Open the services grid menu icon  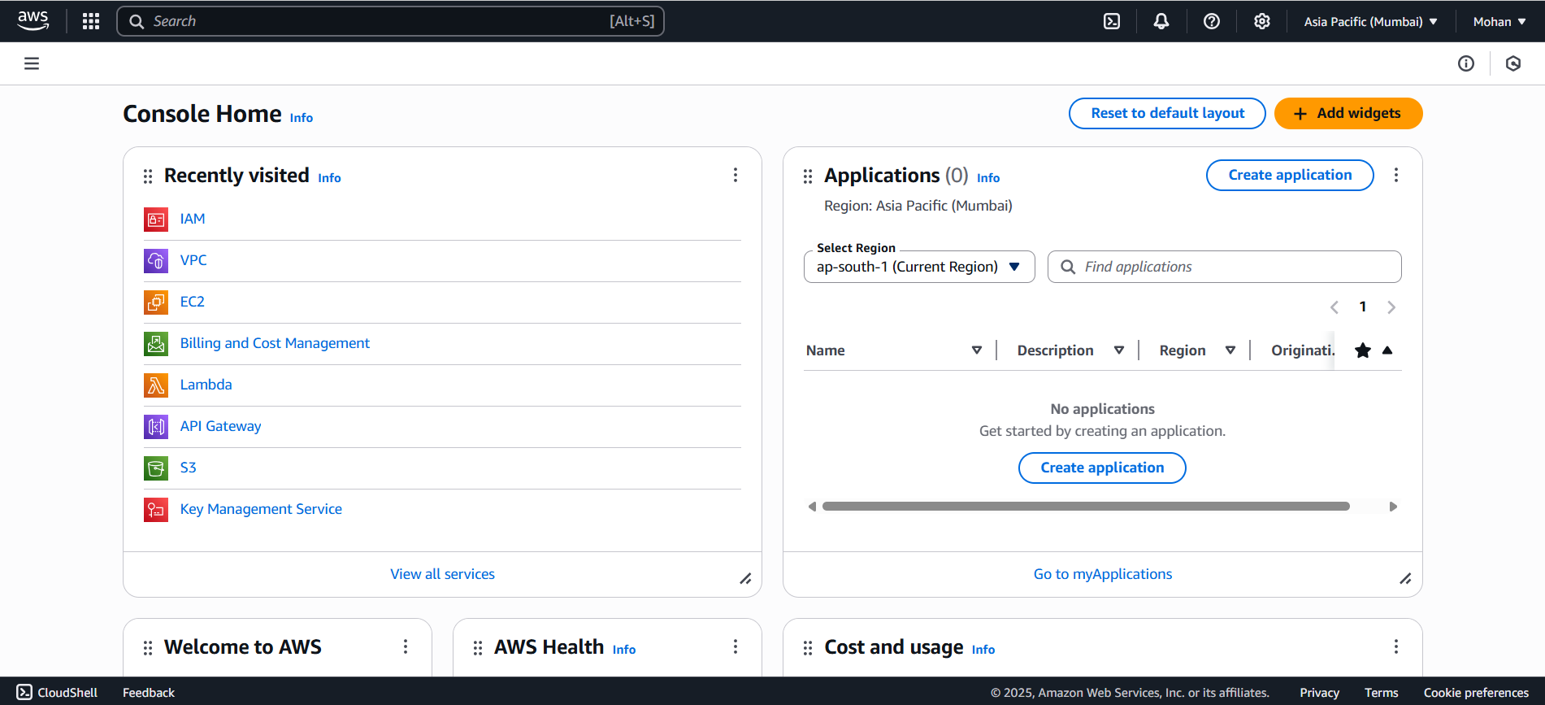91,21
